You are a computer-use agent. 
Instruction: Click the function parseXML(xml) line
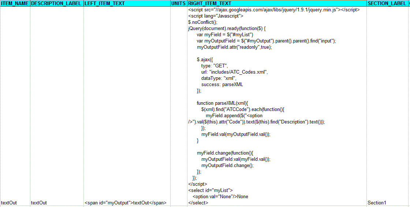pyautogui.click(x=223, y=103)
